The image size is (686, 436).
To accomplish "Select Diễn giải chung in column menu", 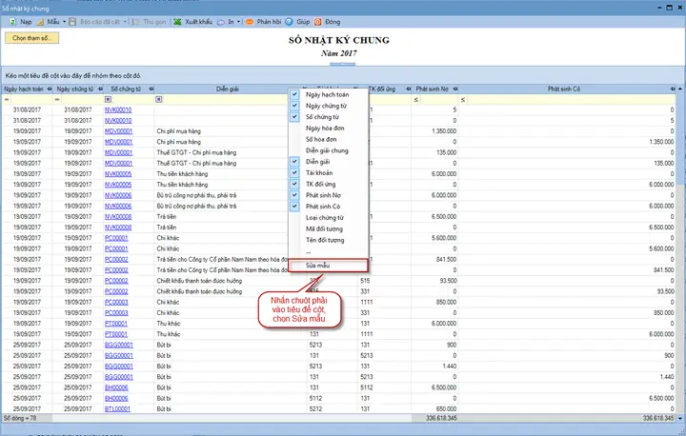I will click(328, 150).
